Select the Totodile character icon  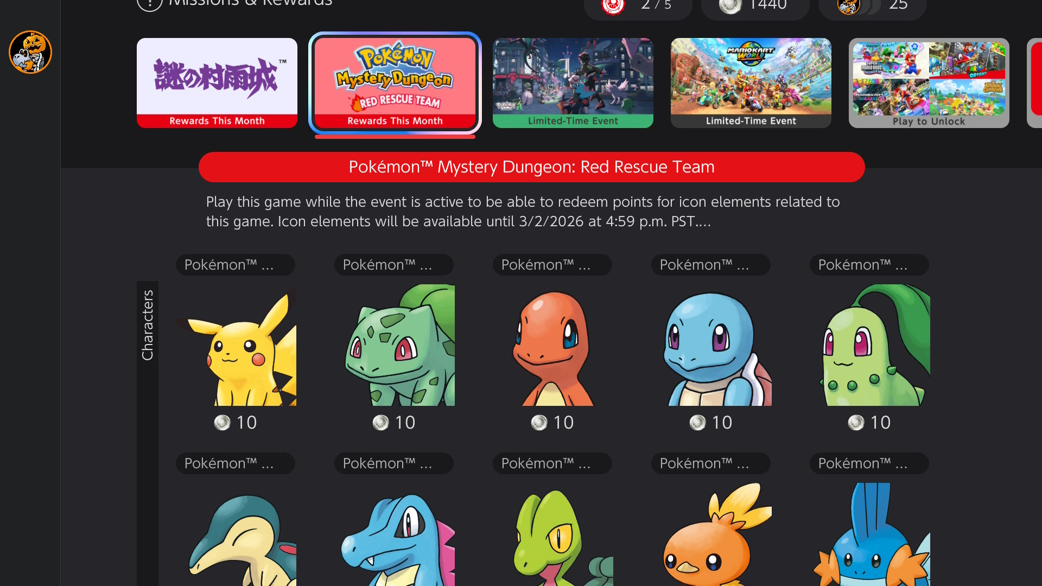395,534
